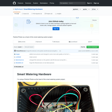
Task: Click the Find file button
Action: coord(83,47)
